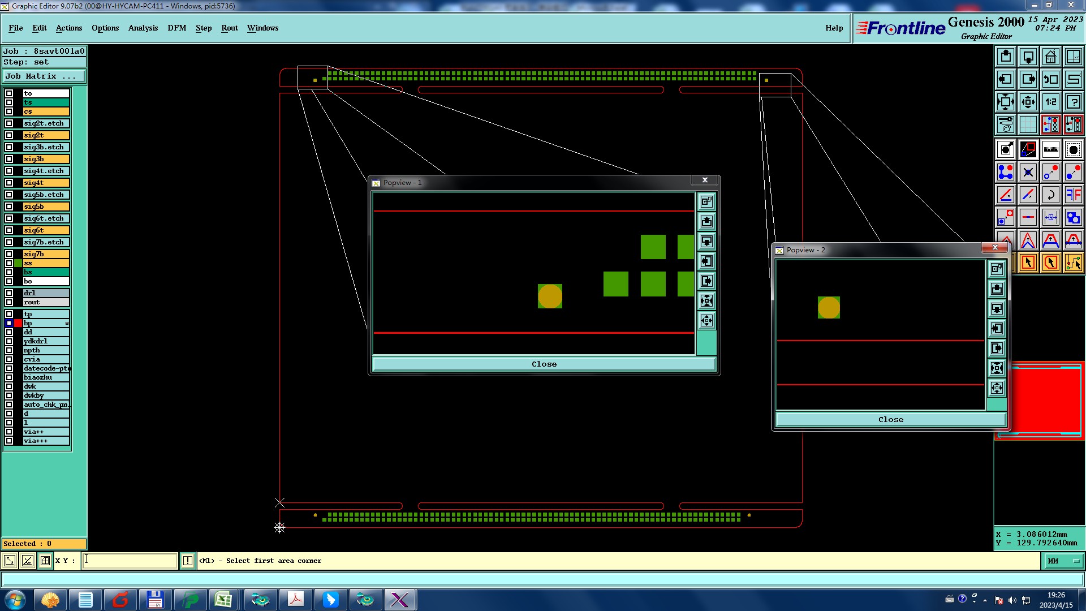The width and height of the screenshot is (1086, 611).
Task: Click the red color swatch of bp layer
Action: click(x=18, y=323)
